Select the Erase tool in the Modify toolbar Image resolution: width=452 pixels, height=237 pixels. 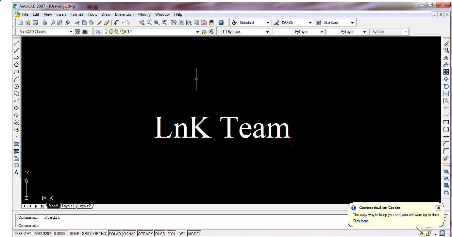446,43
